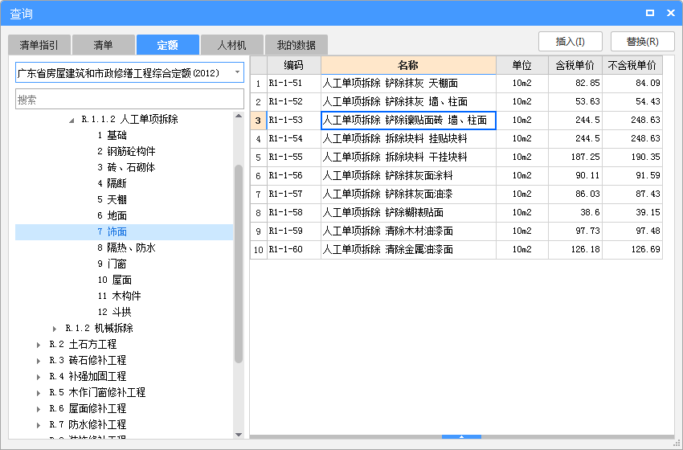Select tree item 11 木构件

pyautogui.click(x=120, y=296)
